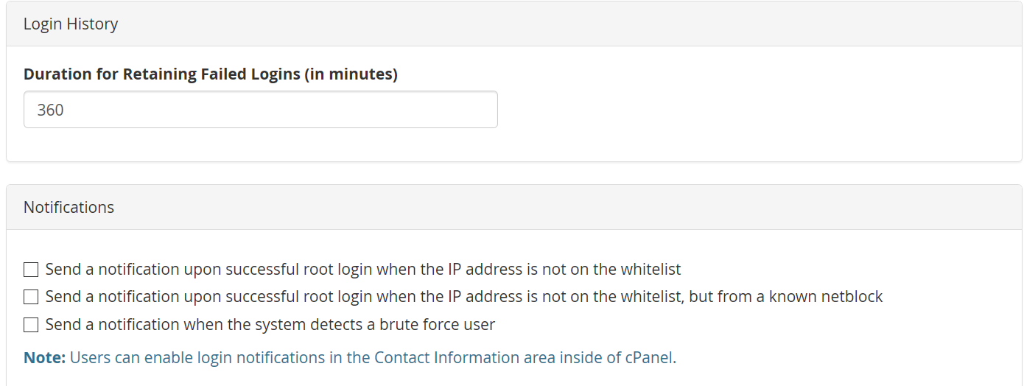
Task: Select the Login History panel header
Action: click(513, 24)
